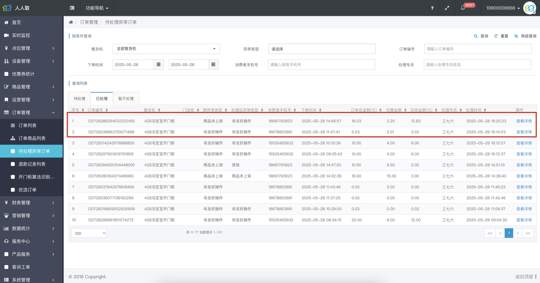The height and width of the screenshot is (283, 540).
Task: Click the 查询 search button
Action: 481,36
